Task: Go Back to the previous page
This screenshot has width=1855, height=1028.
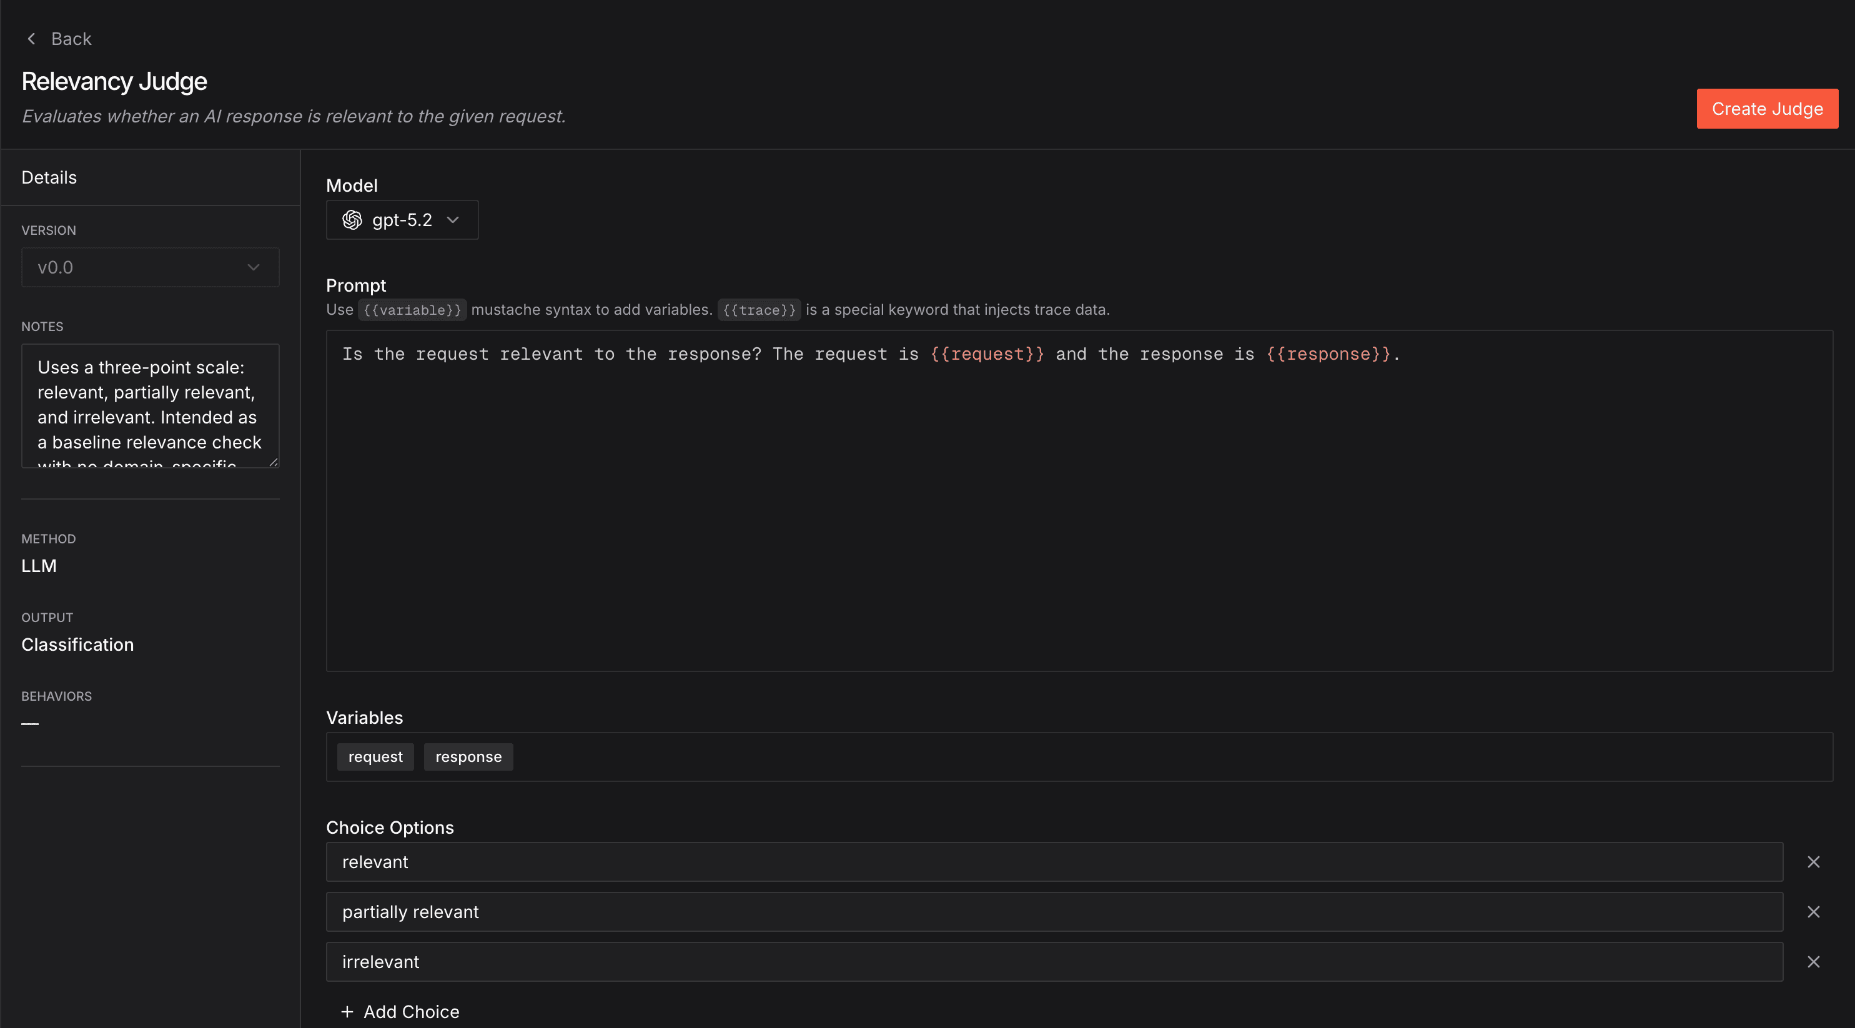Action: click(71, 39)
